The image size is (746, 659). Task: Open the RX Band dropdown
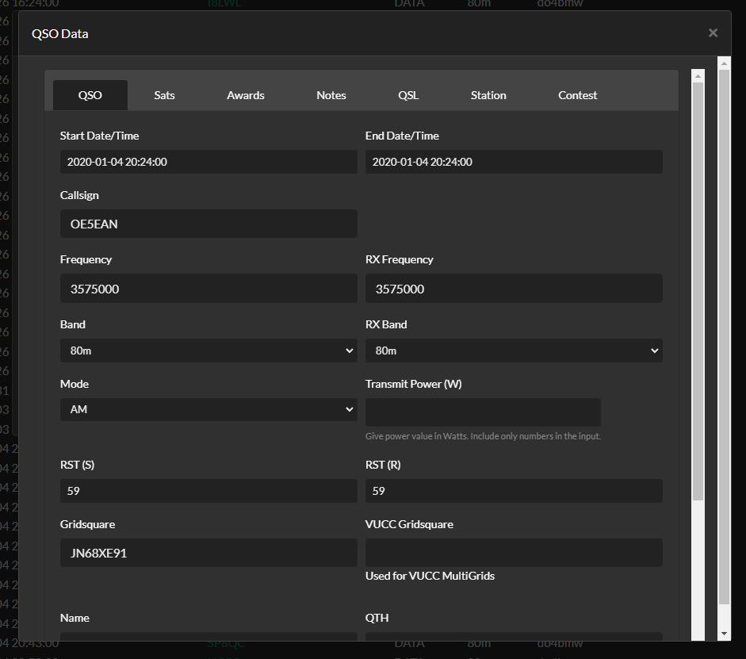point(513,350)
